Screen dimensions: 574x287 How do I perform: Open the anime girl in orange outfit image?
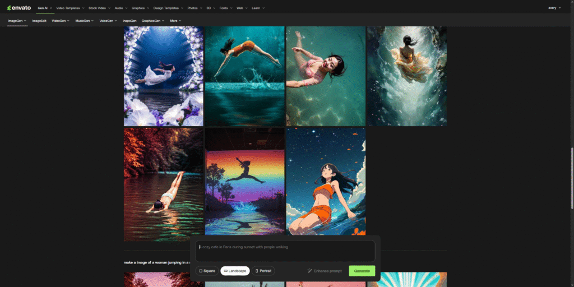coord(326,180)
